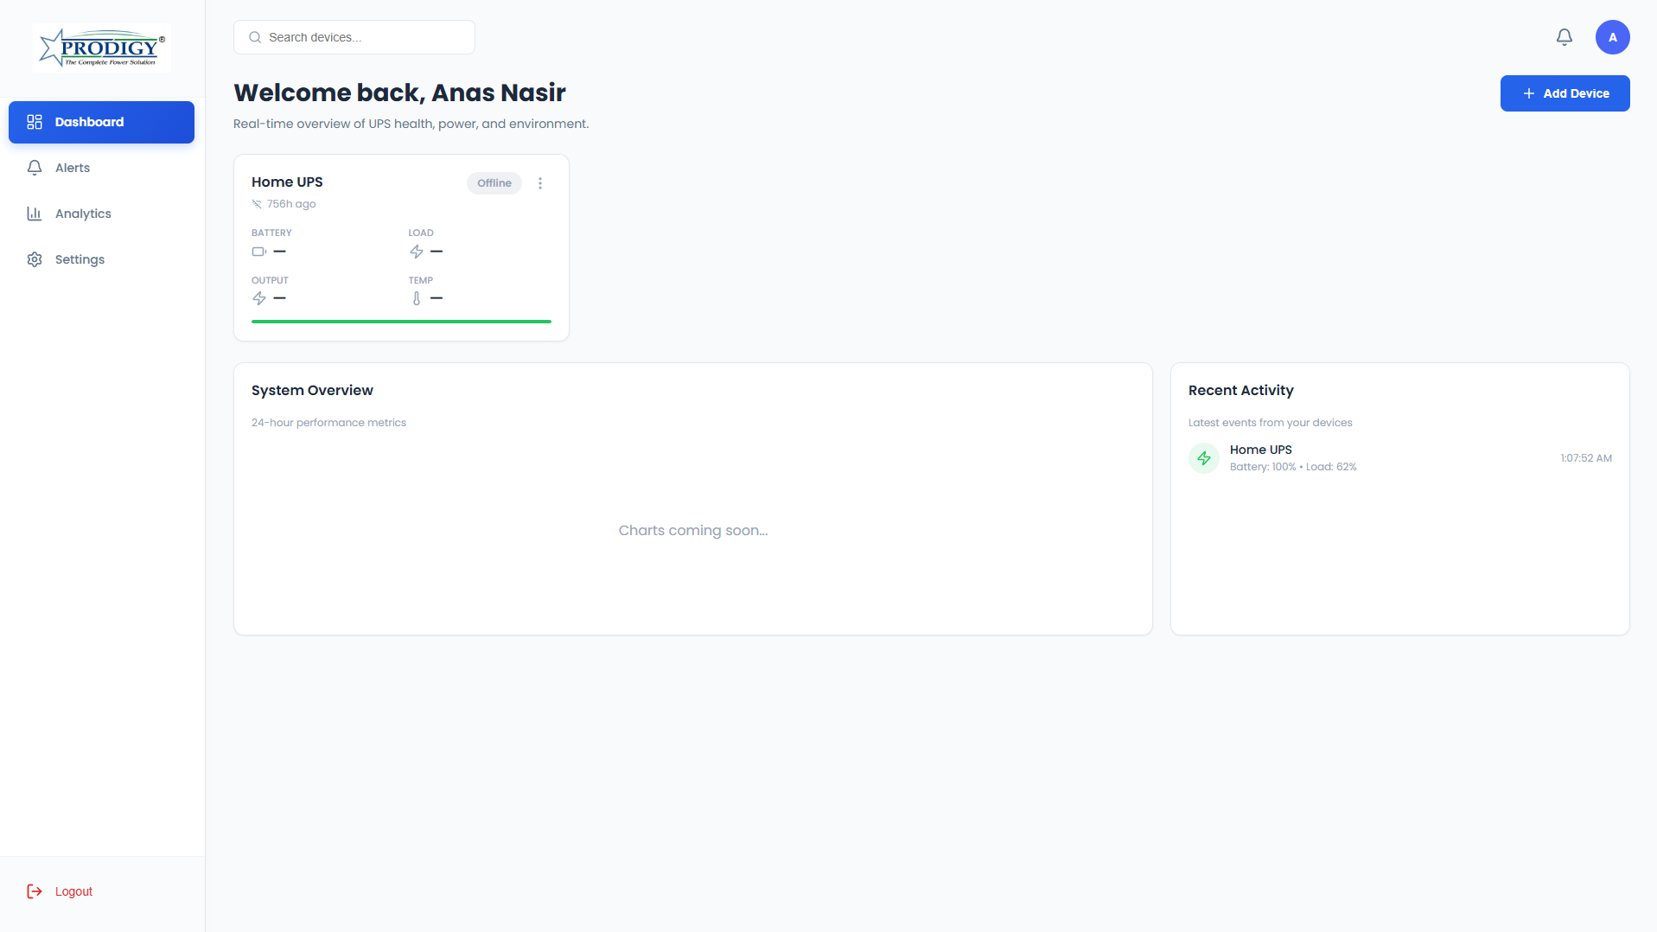This screenshot has height=932, width=1657.
Task: Open Analytics via the bar chart icon
Action: point(34,214)
